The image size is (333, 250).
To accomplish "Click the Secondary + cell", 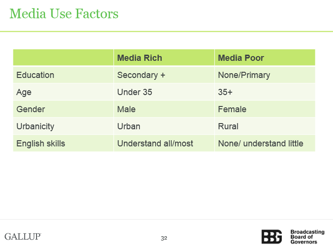I will click(164, 75).
